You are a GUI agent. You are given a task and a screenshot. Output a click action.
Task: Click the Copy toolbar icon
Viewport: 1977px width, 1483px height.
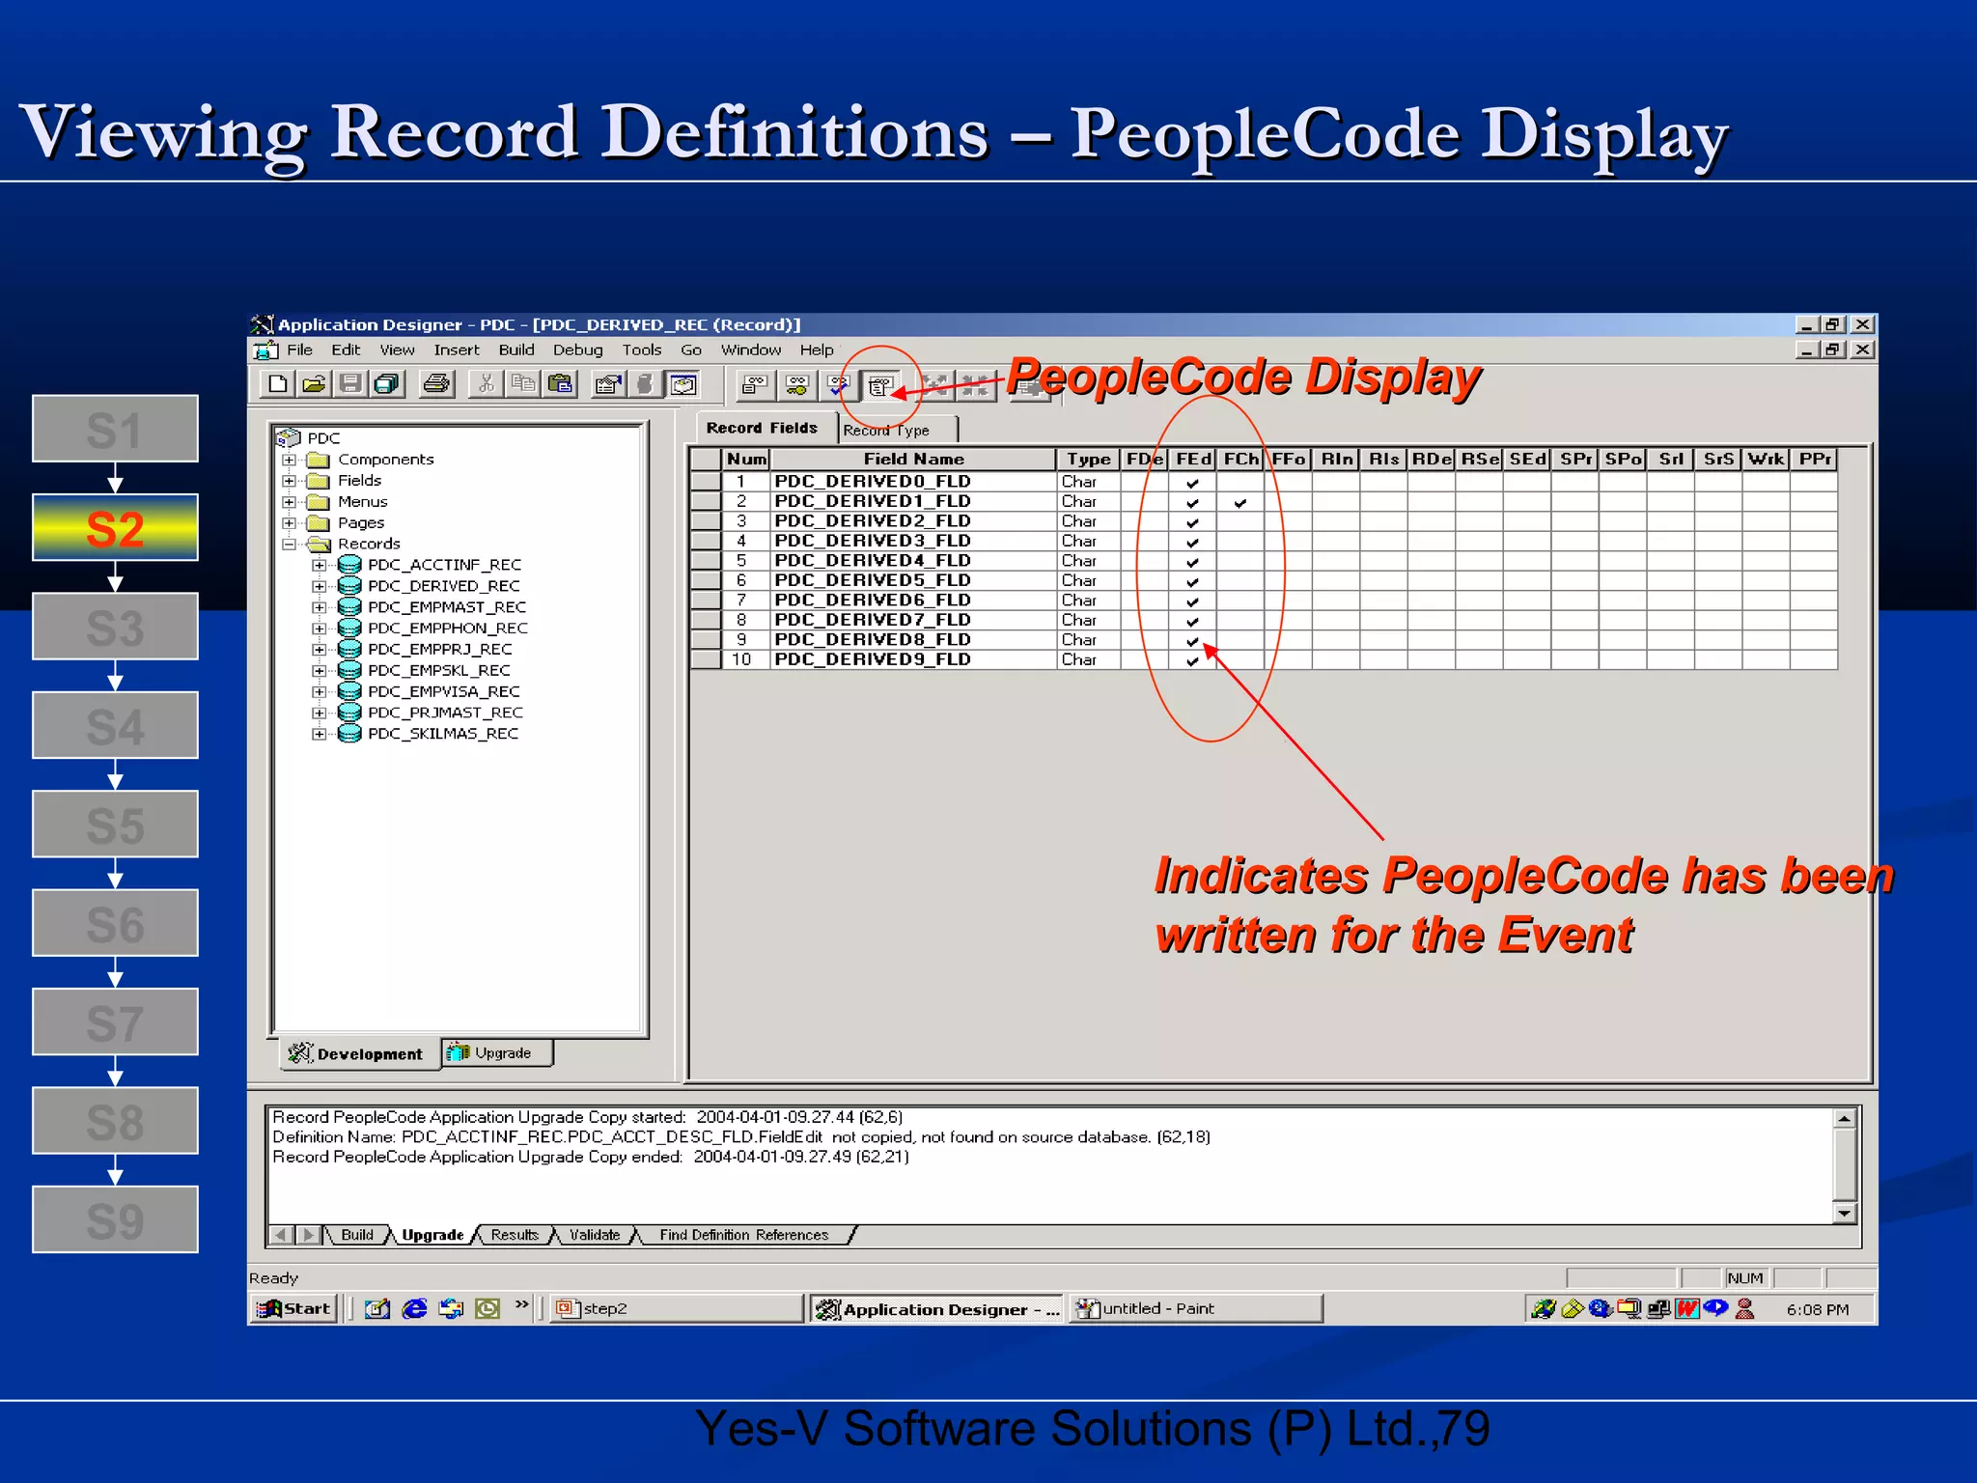tap(523, 384)
